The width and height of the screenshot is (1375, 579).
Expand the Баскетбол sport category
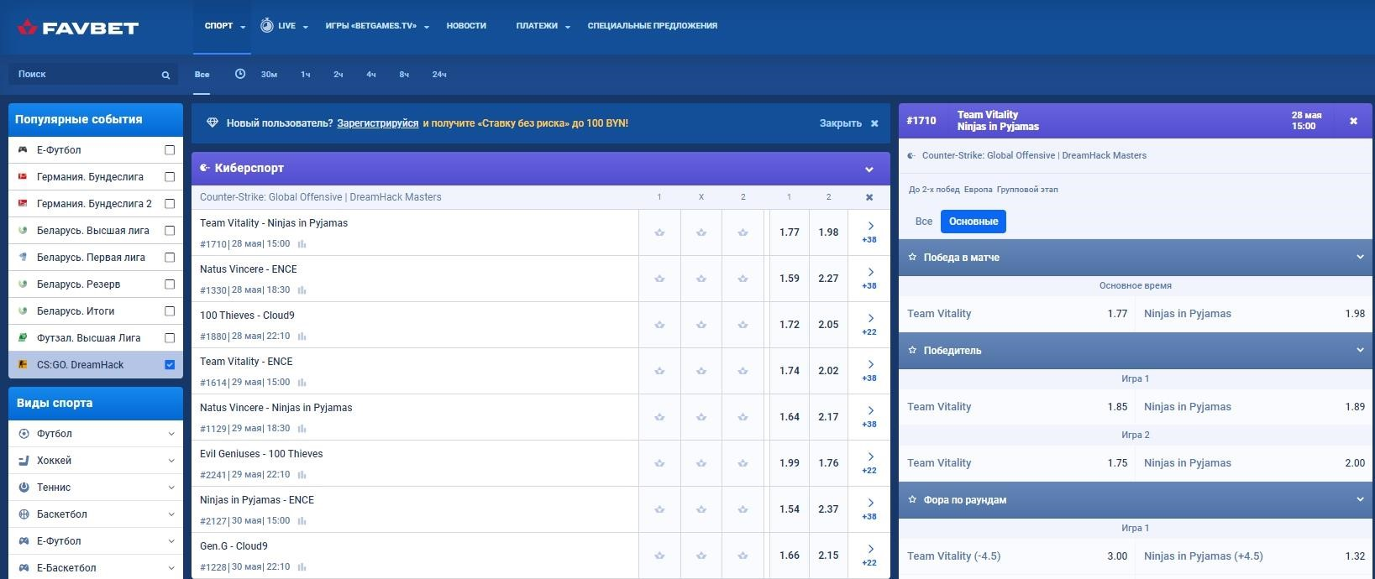[171, 514]
